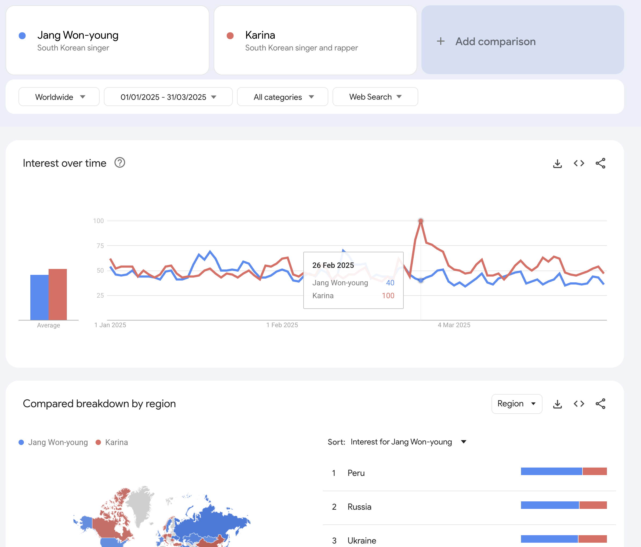
Task: Select Peru in the region list
Action: [356, 473]
